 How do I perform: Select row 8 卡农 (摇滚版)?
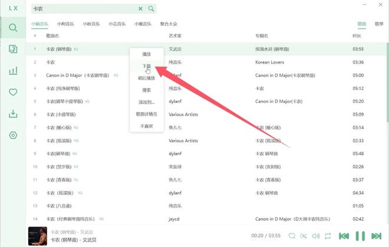coord(206,141)
